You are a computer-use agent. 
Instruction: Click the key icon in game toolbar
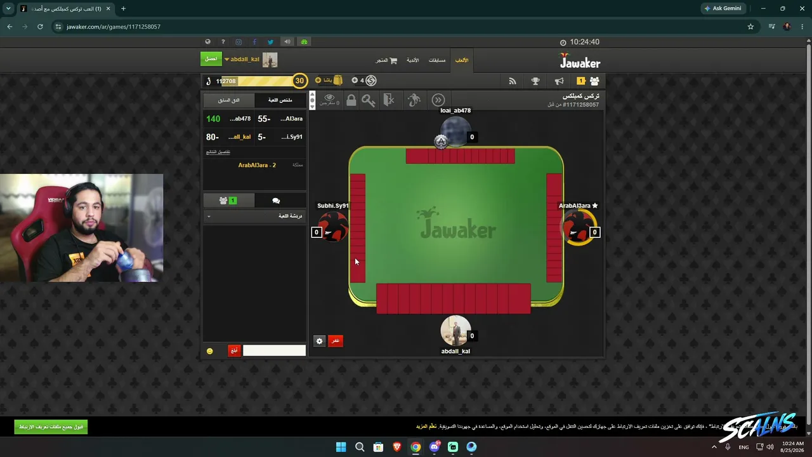[369, 100]
